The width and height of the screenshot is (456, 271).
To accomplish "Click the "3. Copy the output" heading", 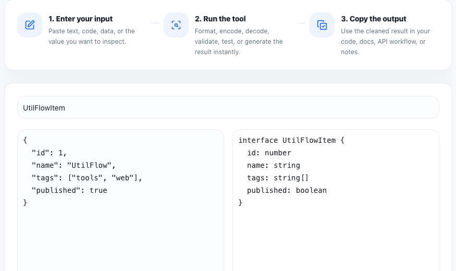I will pos(374,19).
